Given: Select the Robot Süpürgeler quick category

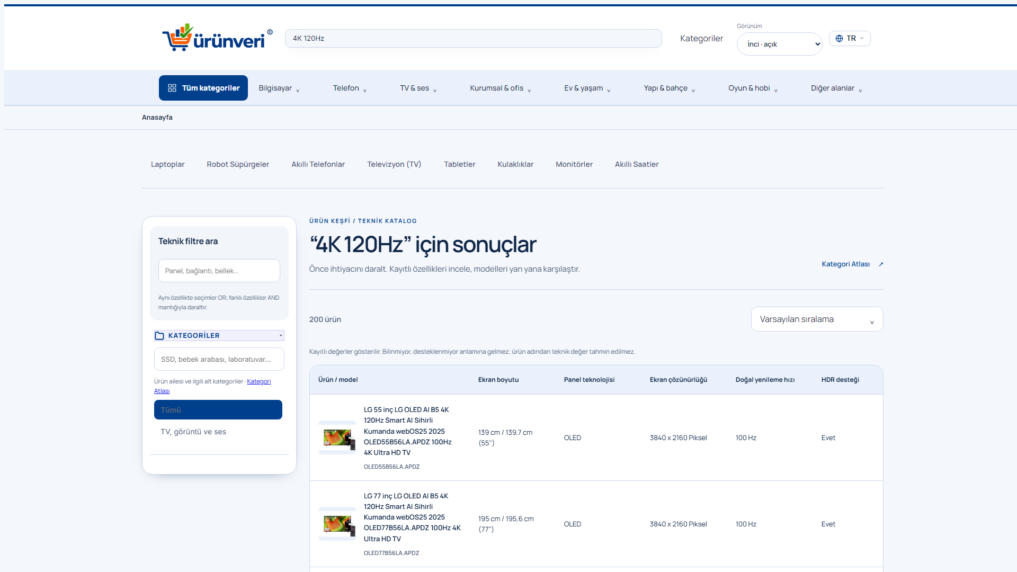Looking at the screenshot, I should [x=238, y=164].
